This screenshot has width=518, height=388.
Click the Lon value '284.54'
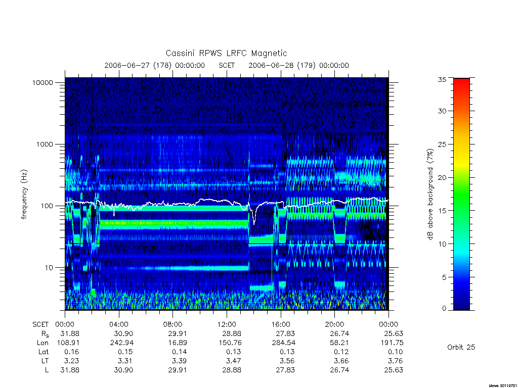284,343
